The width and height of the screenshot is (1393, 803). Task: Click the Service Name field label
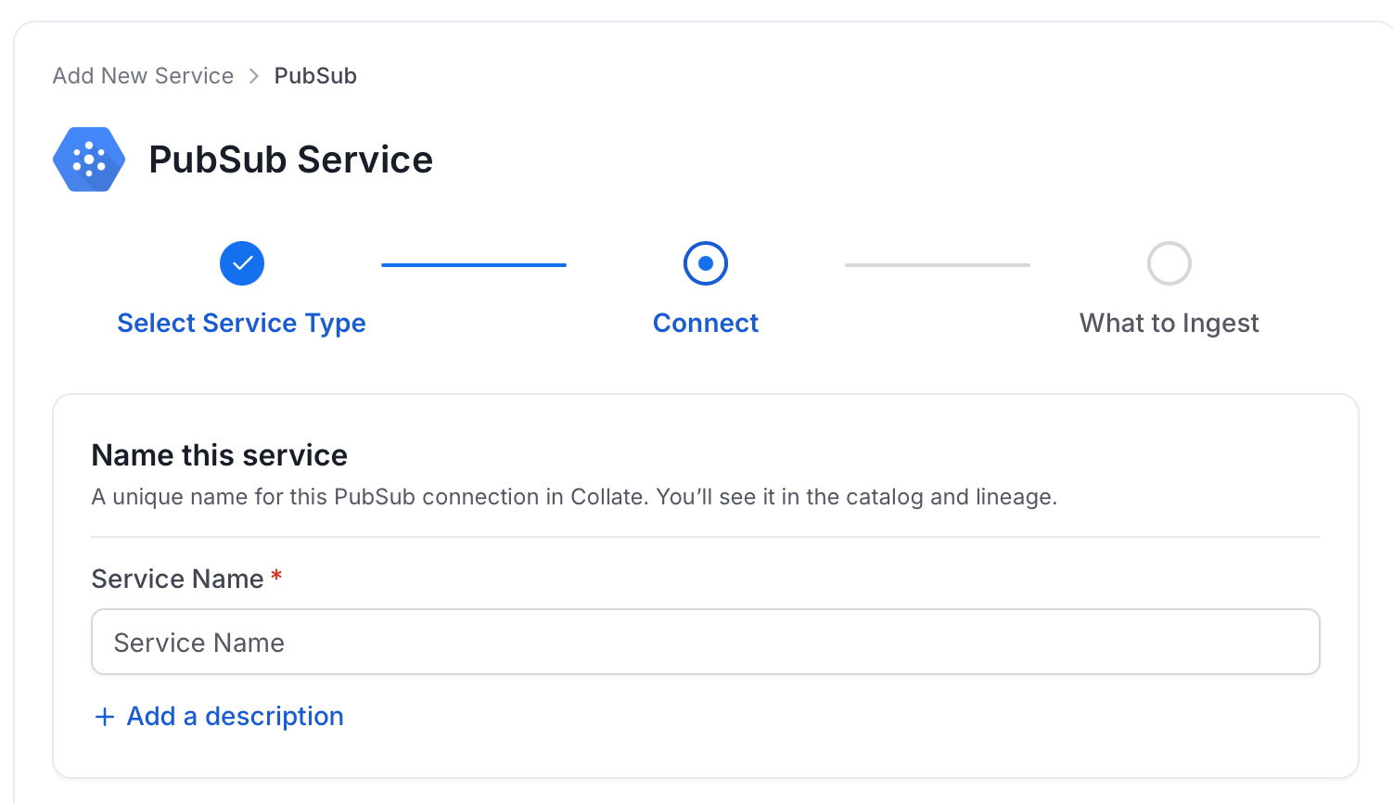pyautogui.click(x=178, y=579)
